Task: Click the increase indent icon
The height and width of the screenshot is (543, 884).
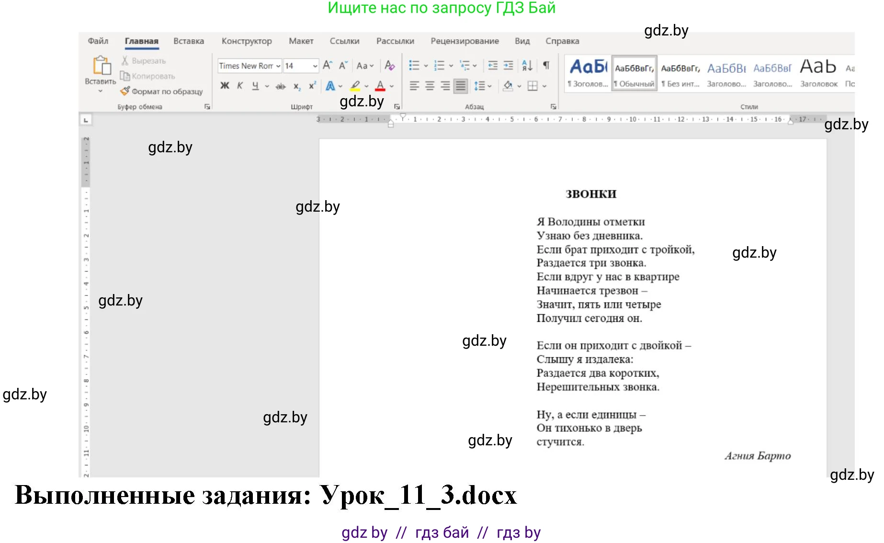Action: pyautogui.click(x=508, y=66)
